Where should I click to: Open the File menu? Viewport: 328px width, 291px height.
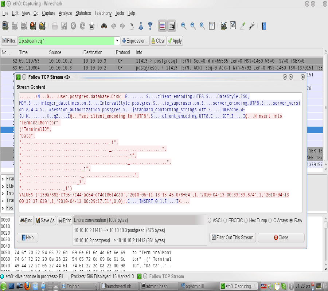click(5, 13)
